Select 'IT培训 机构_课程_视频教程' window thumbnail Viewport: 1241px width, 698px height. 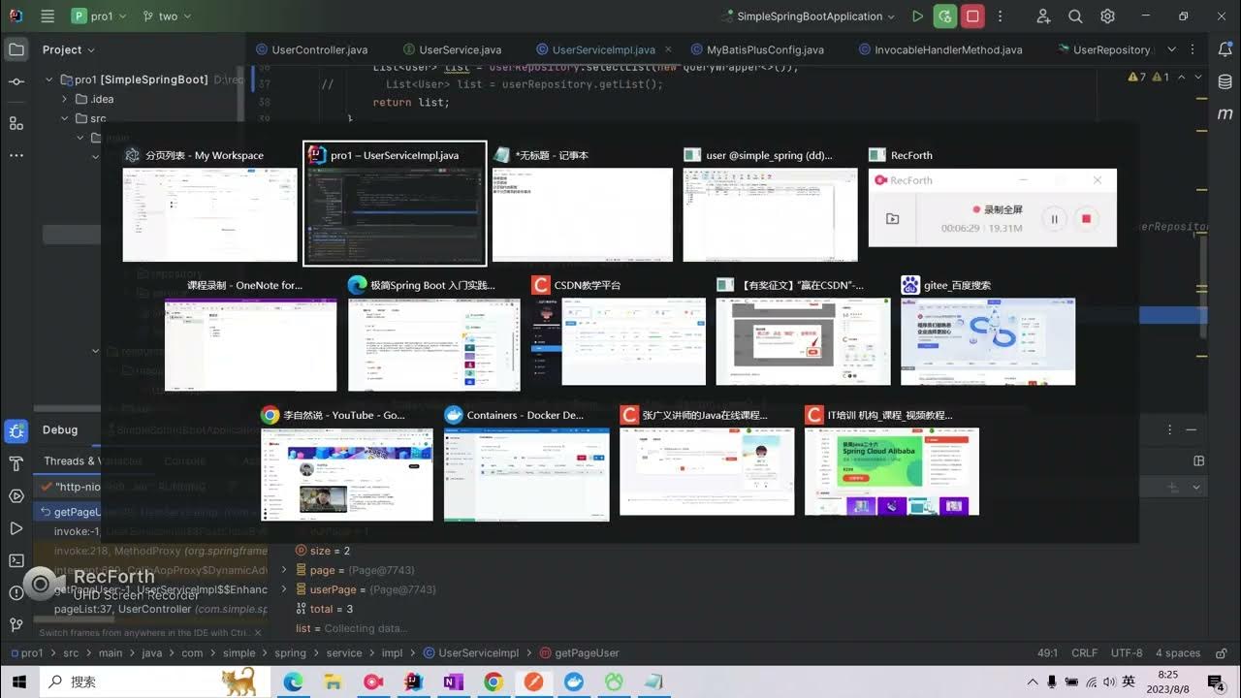tap(891, 460)
